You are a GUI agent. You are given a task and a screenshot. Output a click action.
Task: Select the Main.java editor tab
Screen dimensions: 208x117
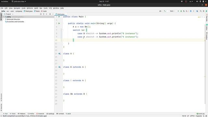61,14
